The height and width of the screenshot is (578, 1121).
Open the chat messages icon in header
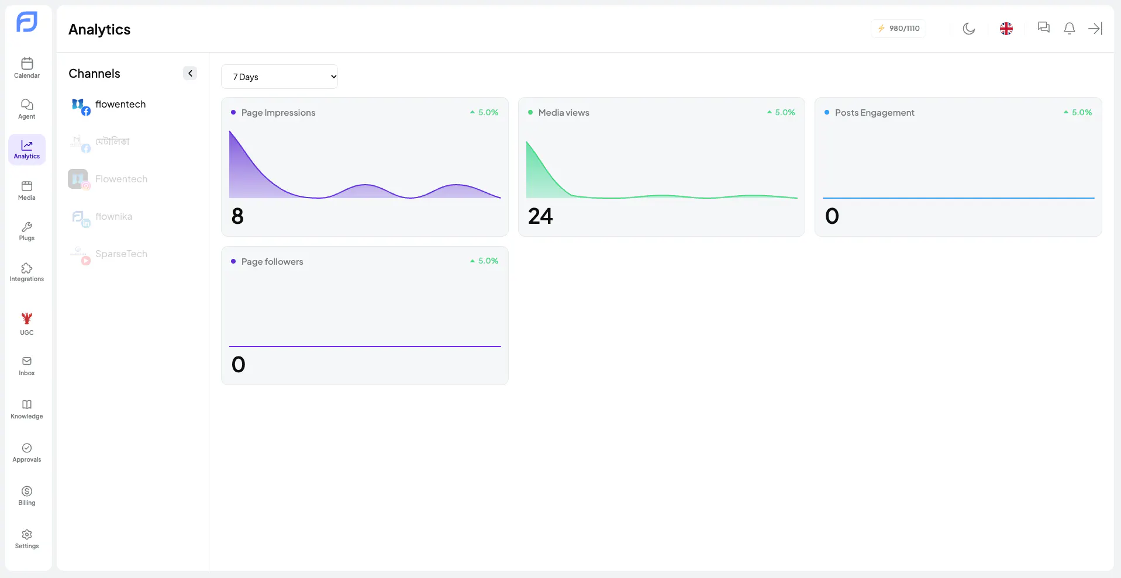pyautogui.click(x=1044, y=27)
